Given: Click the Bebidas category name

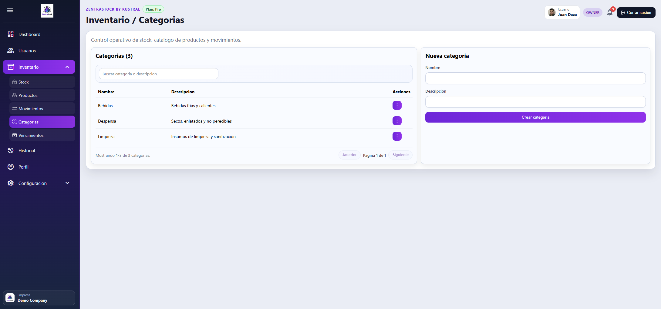Looking at the screenshot, I should (105, 106).
